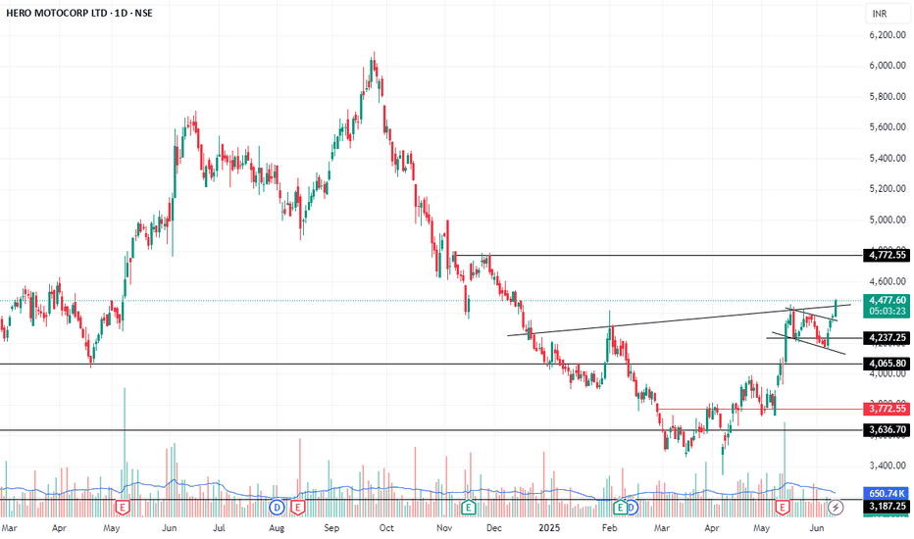The image size is (914, 539).
Task: Click the 5,200.00 price axis value
Action: pos(888,189)
